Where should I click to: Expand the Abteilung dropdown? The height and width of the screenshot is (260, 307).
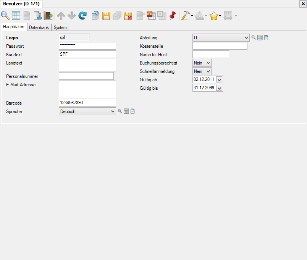click(246, 38)
